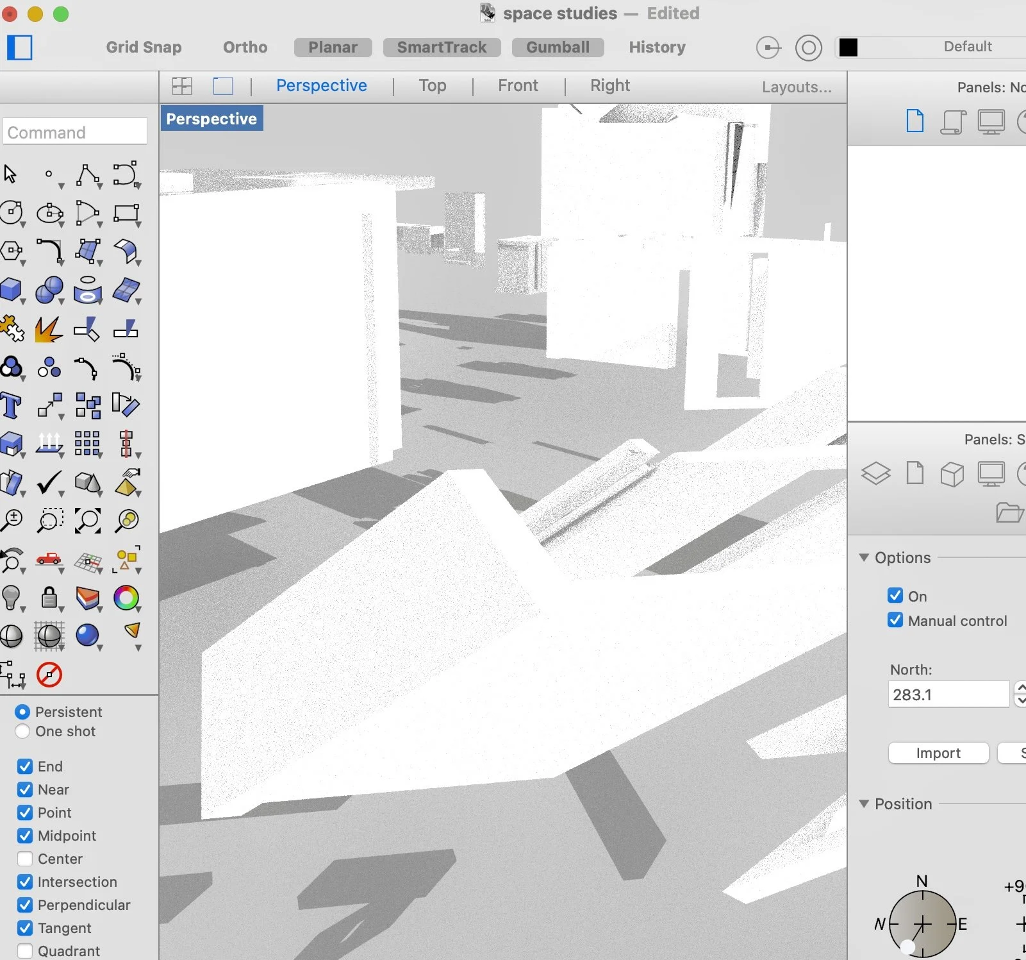Image resolution: width=1026 pixels, height=960 pixels.
Task: Switch to the Top viewport
Action: (x=431, y=85)
